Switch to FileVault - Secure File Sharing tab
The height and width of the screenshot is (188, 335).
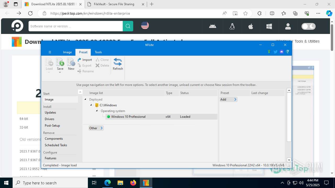click(116, 4)
